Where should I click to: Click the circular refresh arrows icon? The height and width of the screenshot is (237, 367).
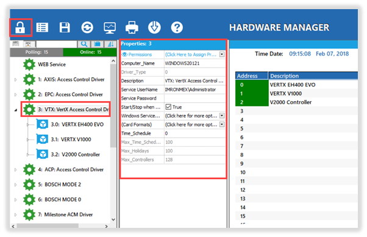[x=87, y=27]
